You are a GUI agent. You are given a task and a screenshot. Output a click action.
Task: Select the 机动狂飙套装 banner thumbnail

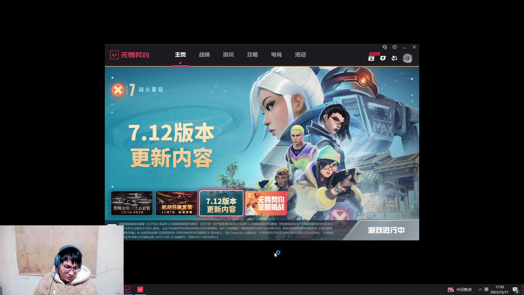tap(177, 203)
